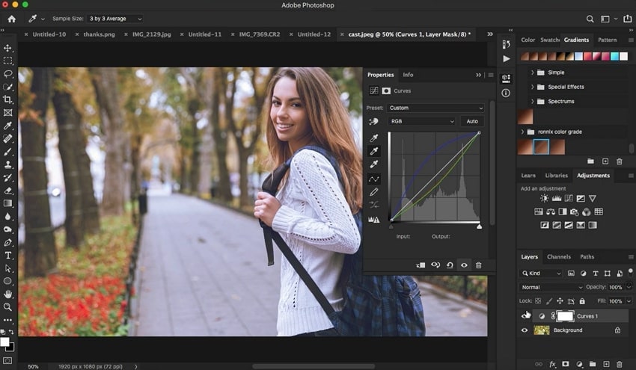The image size is (636, 370).
Task: Select the Pen tool
Action: (x=7, y=242)
